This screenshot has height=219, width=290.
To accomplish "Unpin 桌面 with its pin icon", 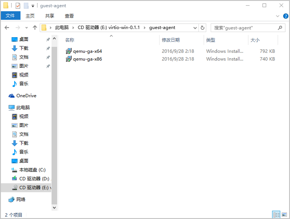I will coord(48,39).
